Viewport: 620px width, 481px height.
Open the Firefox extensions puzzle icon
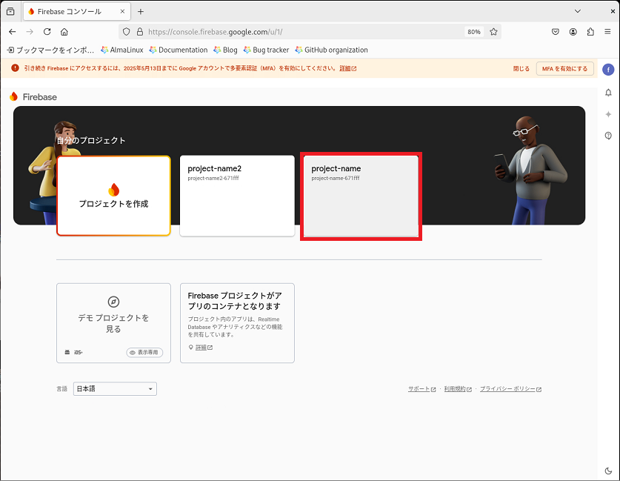[x=590, y=32]
